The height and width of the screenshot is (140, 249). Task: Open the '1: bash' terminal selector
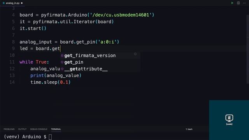tap(189, 129)
